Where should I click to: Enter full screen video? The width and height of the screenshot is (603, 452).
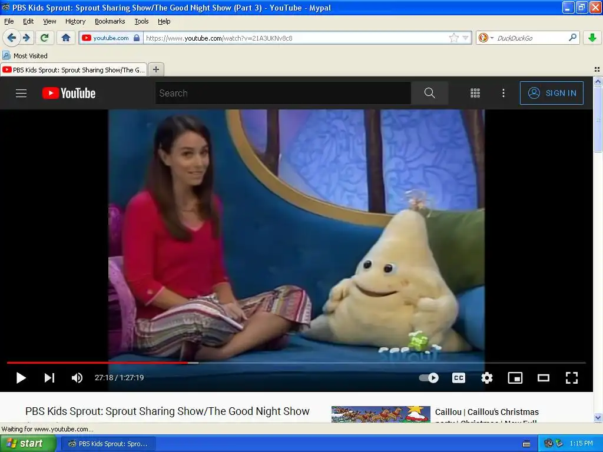click(571, 378)
